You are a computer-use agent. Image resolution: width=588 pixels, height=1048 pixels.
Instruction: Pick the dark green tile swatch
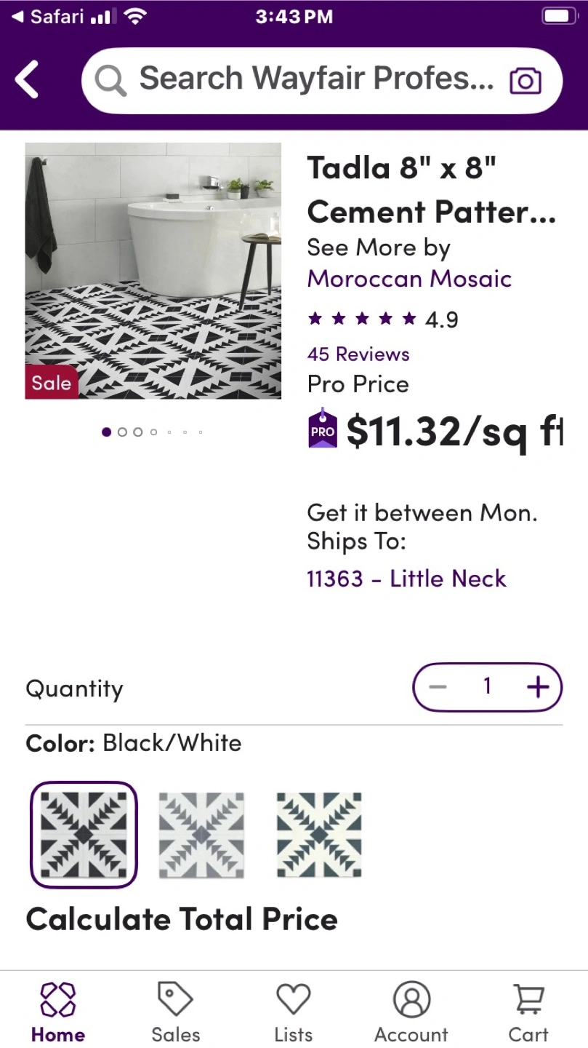(x=319, y=835)
